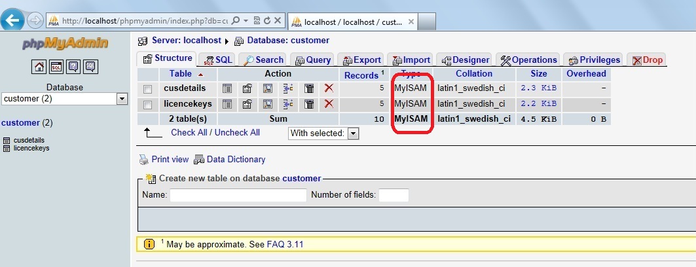This screenshot has width=696, height=267.
Task: Click the Check All link
Action: [189, 133]
